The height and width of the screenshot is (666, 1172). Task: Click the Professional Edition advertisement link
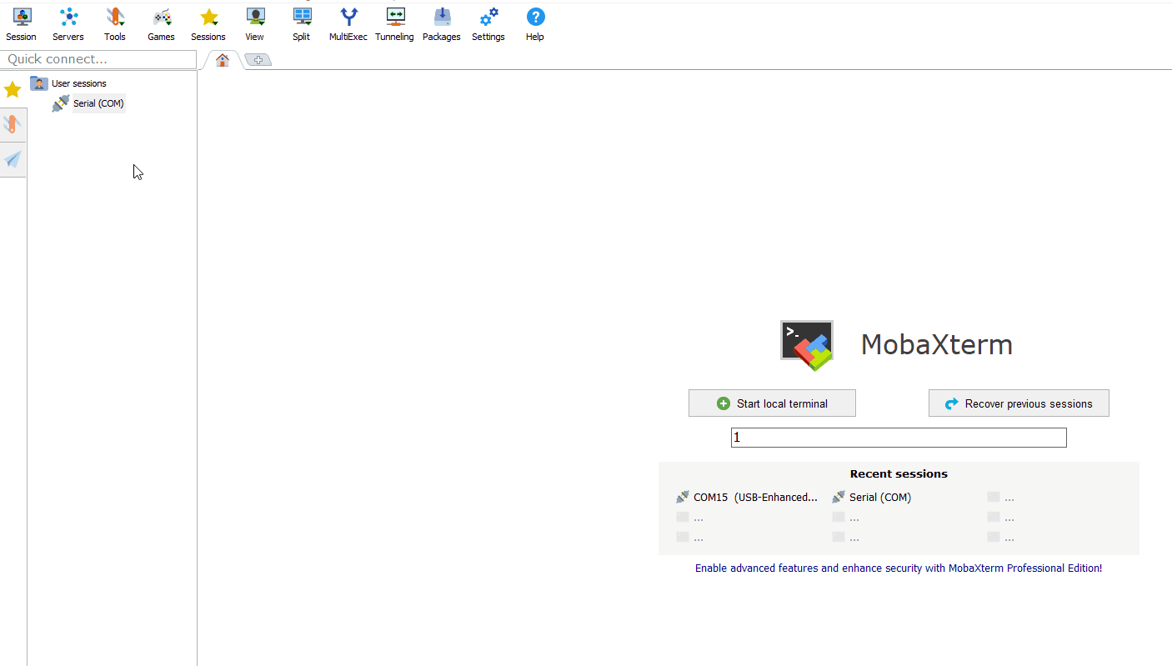click(x=899, y=568)
